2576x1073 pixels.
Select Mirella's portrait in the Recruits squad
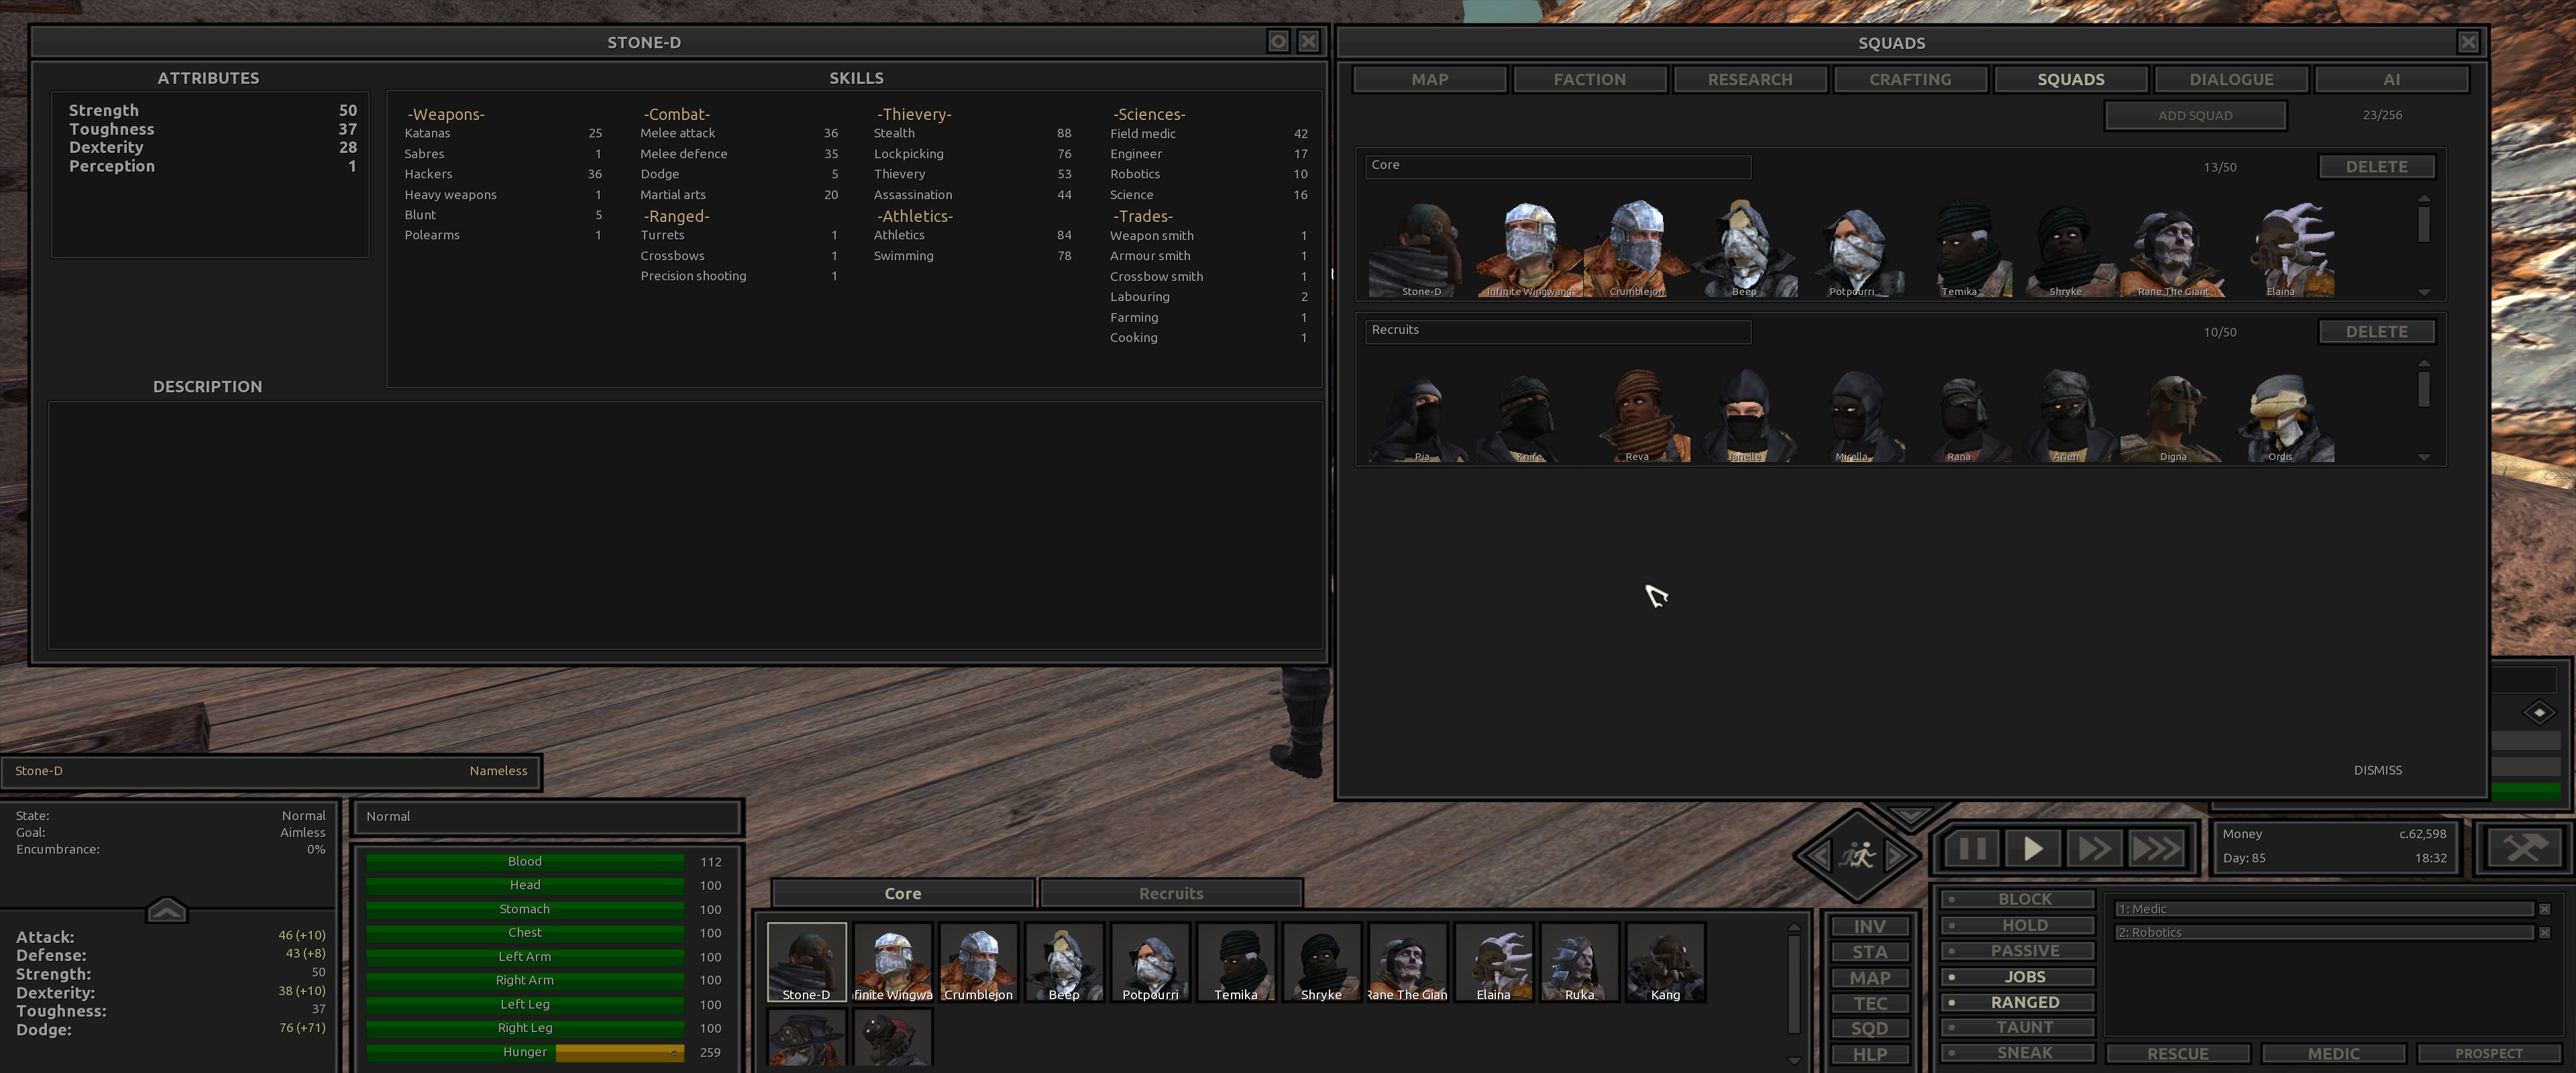1851,414
